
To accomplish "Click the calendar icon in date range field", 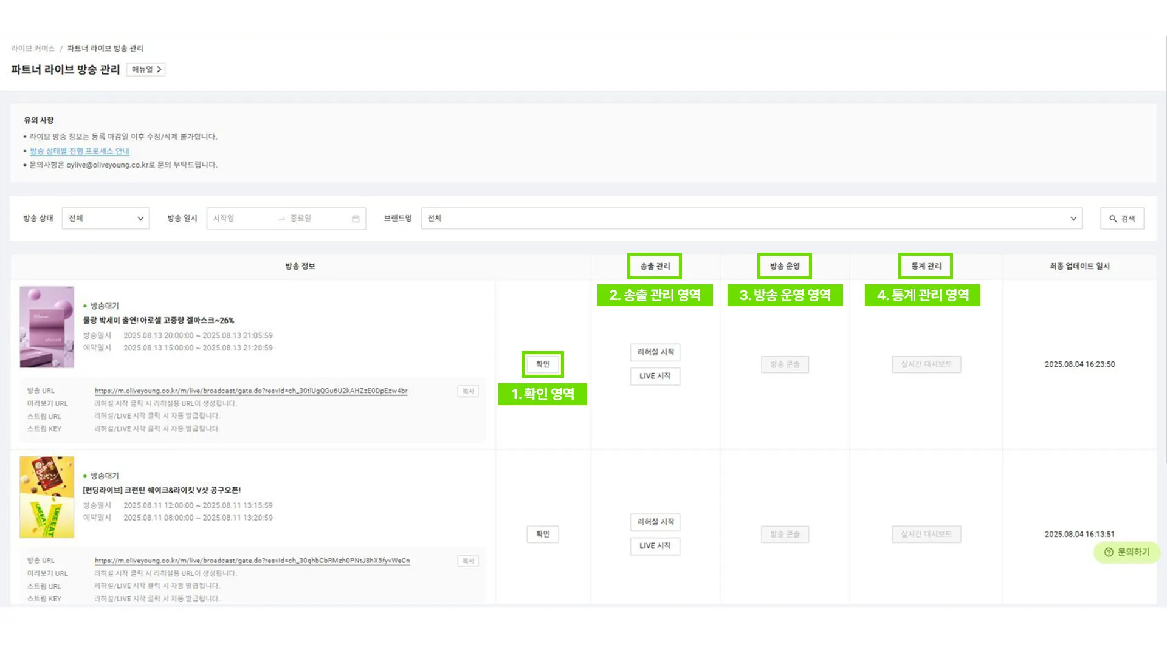I will click(x=356, y=219).
